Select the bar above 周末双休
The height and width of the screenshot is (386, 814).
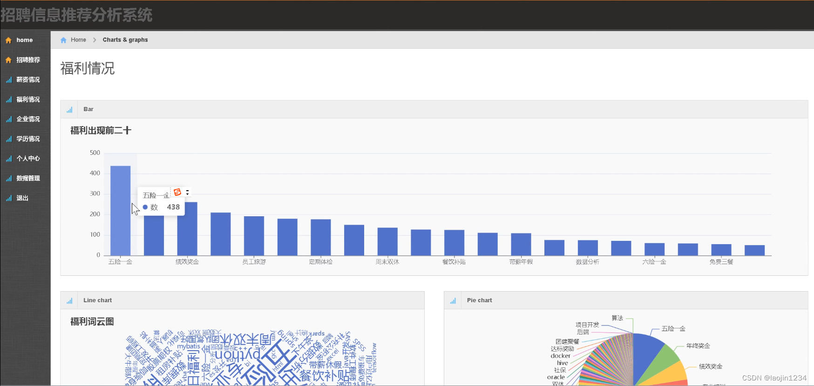click(387, 241)
